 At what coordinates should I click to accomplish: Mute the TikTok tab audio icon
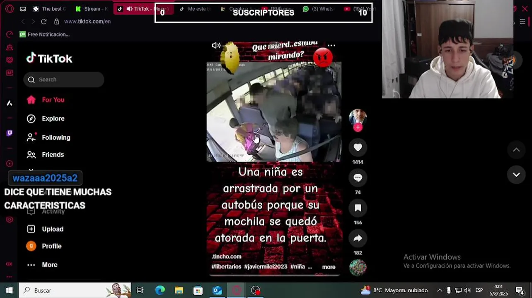[x=129, y=9]
